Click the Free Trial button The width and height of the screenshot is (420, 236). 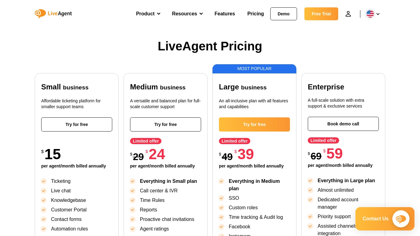click(321, 14)
